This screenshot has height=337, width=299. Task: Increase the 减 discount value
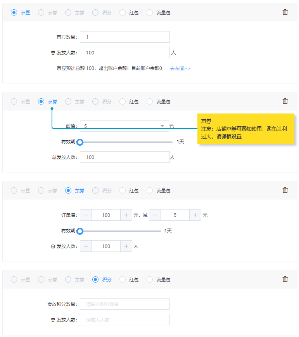[x=195, y=215]
